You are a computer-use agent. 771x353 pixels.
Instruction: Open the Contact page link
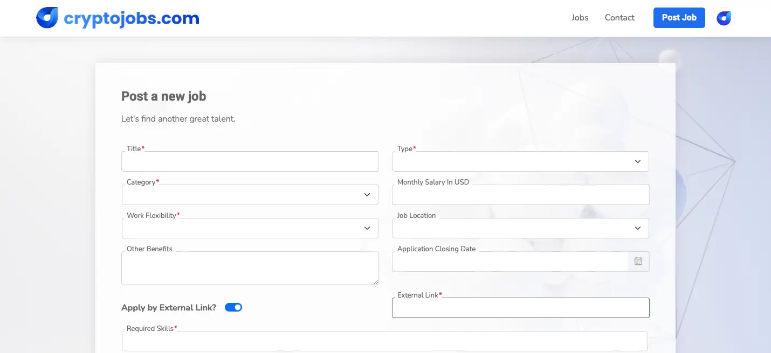pyautogui.click(x=619, y=18)
